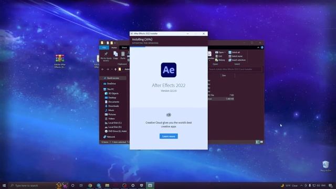336x189 pixels.
Task: Open the Windows Start menu
Action: [x=4, y=185]
